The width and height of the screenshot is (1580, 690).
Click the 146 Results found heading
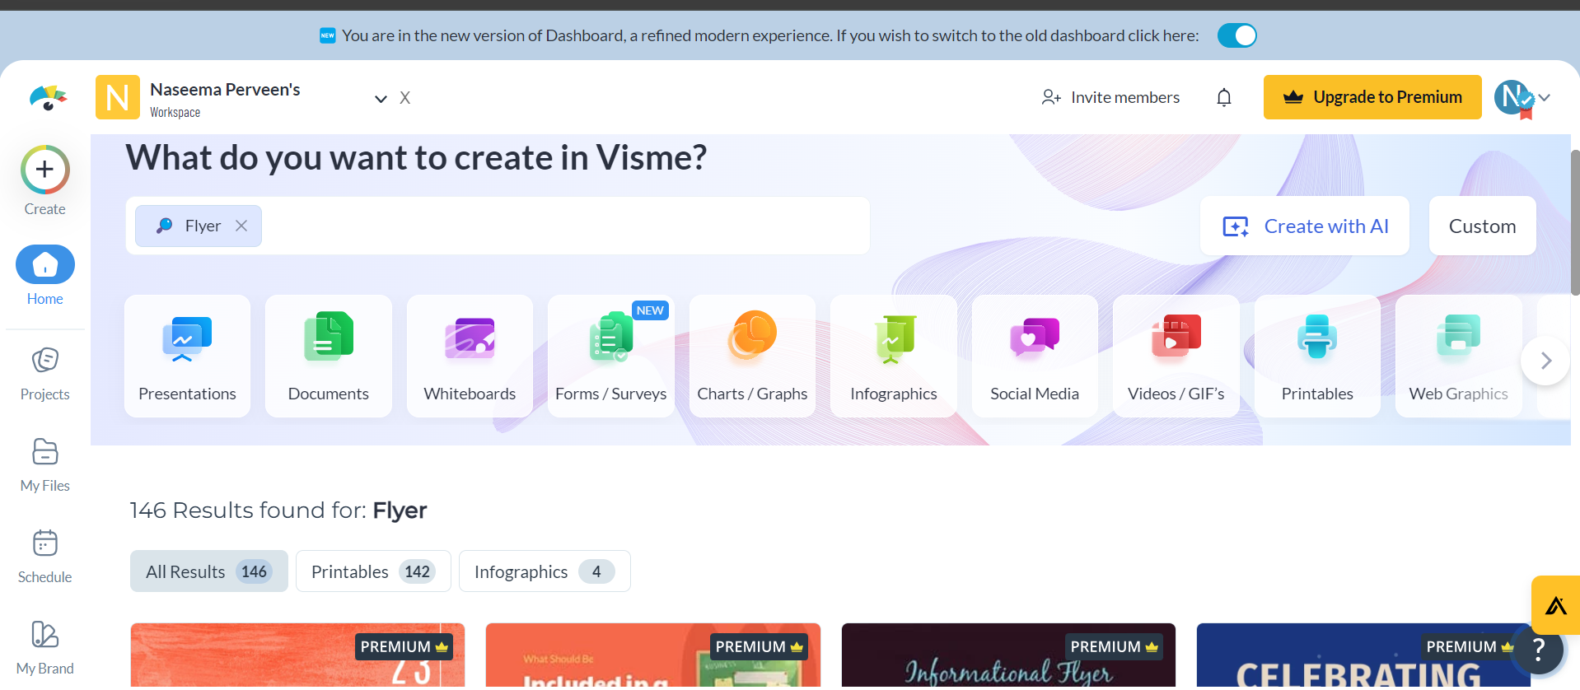pos(278,511)
